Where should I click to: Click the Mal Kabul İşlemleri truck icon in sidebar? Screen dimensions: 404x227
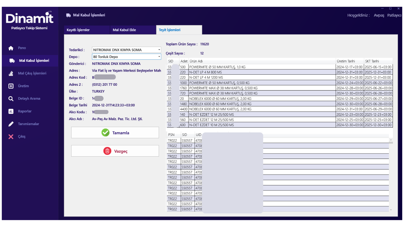(12, 61)
